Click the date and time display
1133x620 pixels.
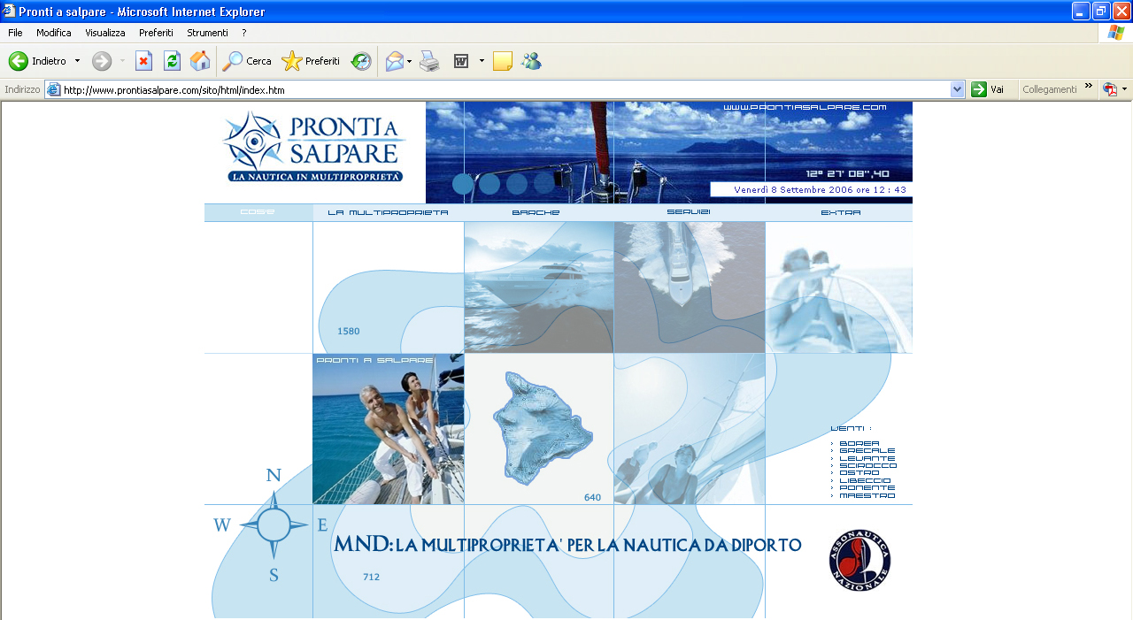point(820,189)
